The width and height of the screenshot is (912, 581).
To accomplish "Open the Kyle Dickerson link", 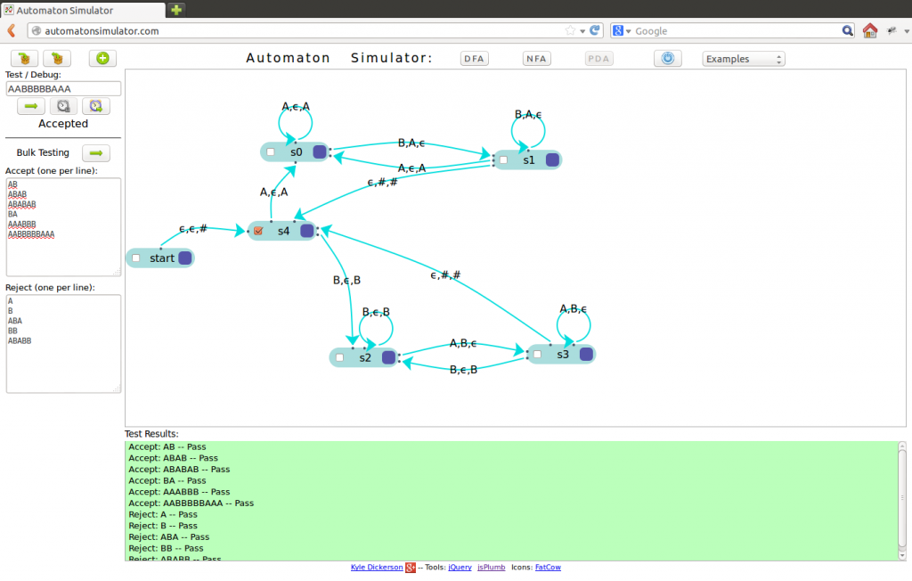I will click(x=377, y=568).
